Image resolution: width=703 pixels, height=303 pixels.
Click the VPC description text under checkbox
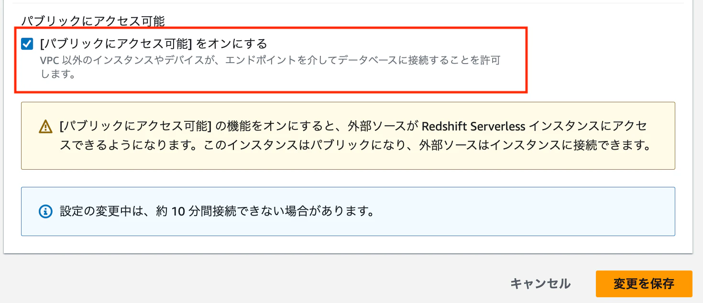(270, 67)
